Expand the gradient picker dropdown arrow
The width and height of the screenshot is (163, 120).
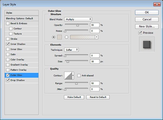point(96,37)
